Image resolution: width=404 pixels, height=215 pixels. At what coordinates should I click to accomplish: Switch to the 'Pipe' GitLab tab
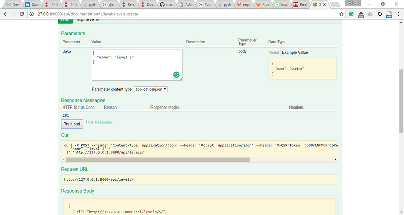263,5
